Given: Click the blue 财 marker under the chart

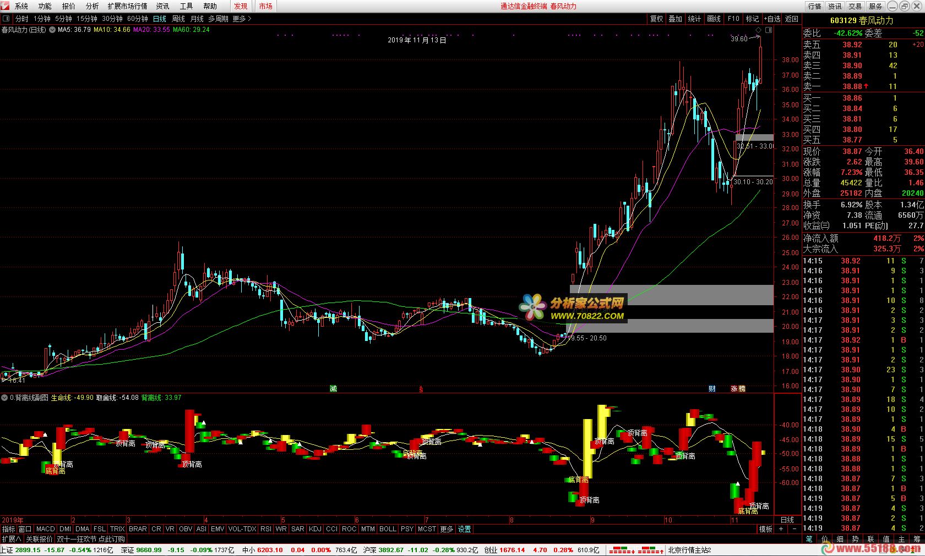Looking at the screenshot, I should pyautogui.click(x=712, y=389).
